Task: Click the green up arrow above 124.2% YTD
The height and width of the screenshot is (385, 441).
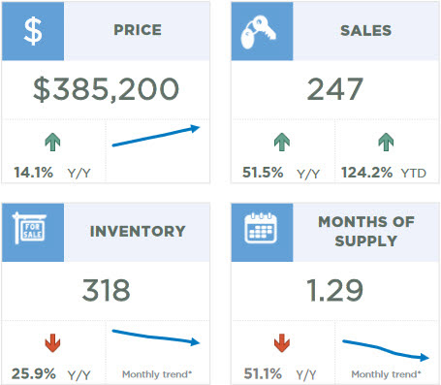Action: click(x=386, y=143)
